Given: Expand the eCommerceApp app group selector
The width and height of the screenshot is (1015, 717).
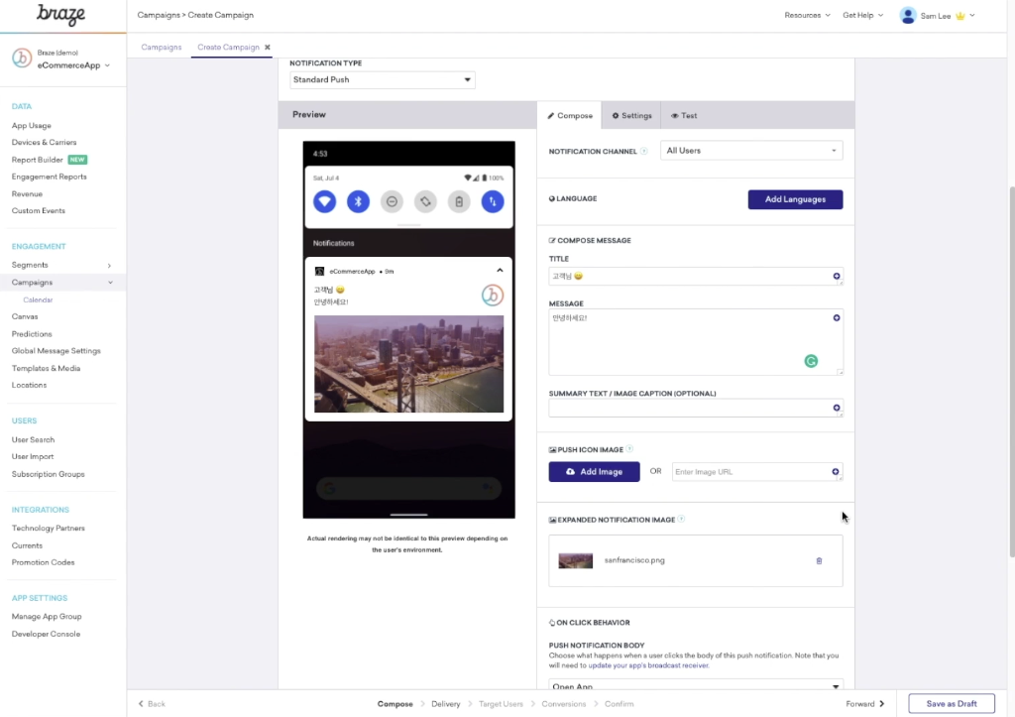Looking at the screenshot, I should coord(73,65).
